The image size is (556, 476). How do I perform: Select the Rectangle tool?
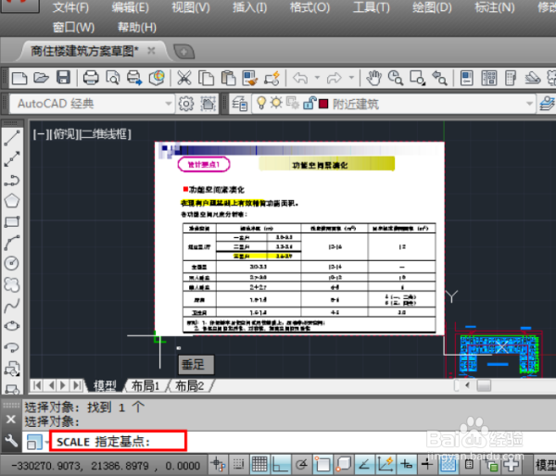click(12, 222)
